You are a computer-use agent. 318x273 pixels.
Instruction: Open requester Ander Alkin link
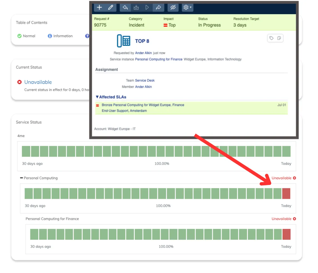click(x=143, y=53)
